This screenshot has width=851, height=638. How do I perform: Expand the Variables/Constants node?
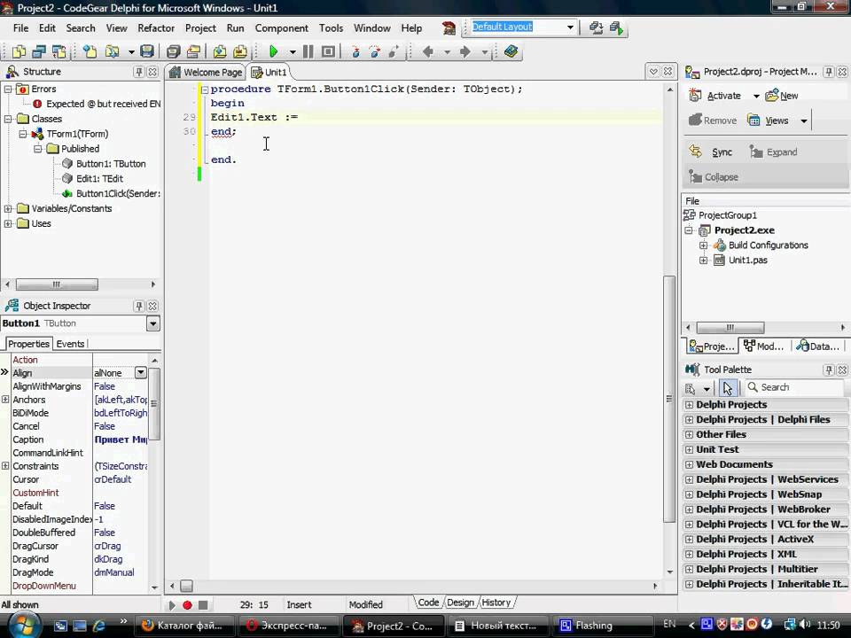click(x=8, y=208)
